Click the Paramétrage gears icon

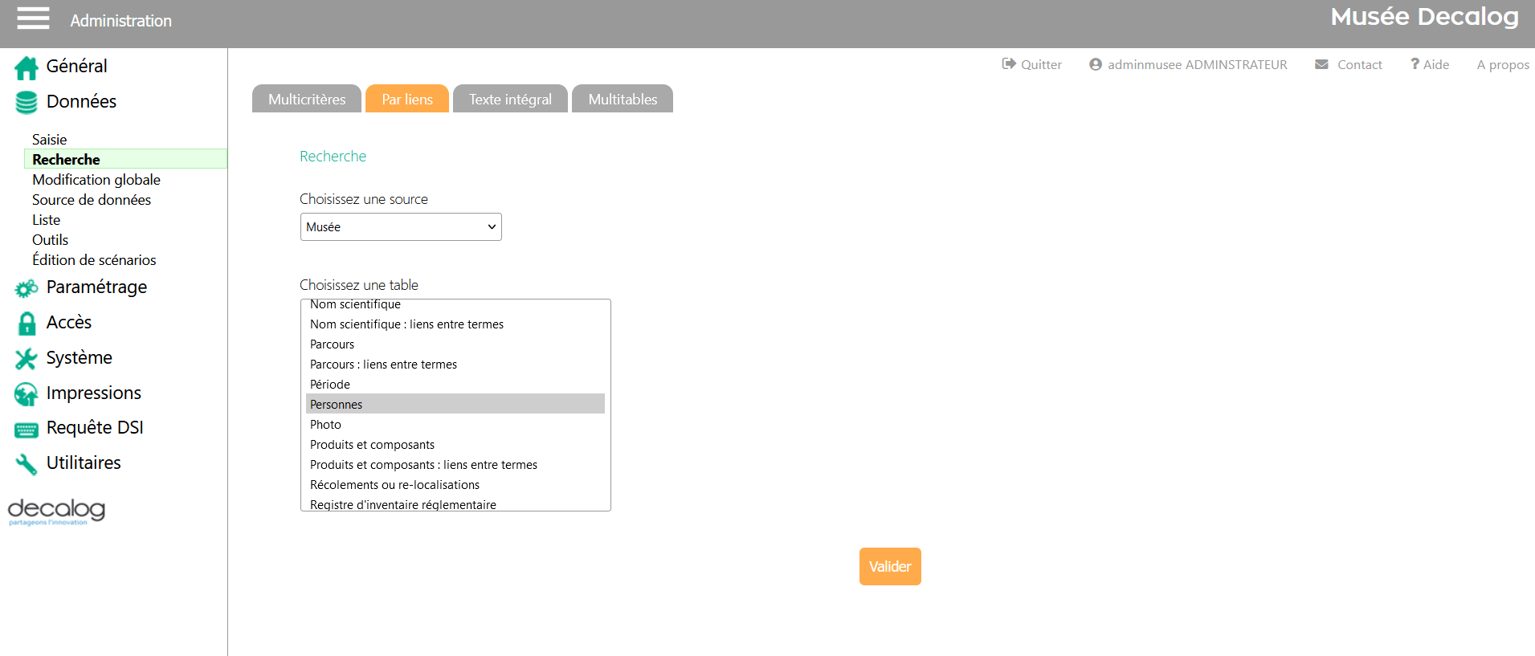[27, 288]
